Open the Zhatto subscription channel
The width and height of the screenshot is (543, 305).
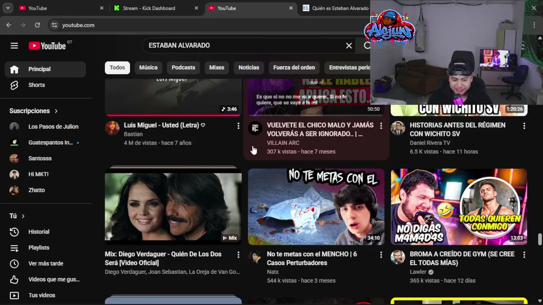click(45, 190)
